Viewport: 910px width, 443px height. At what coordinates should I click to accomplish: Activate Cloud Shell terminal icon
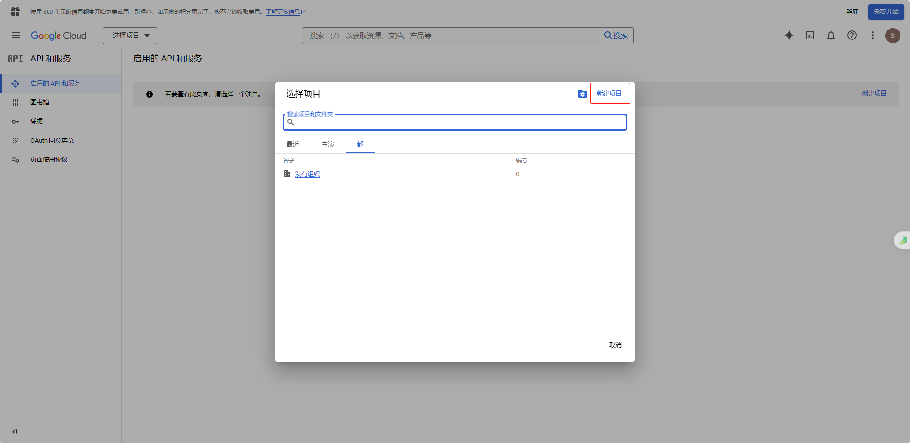tap(810, 35)
